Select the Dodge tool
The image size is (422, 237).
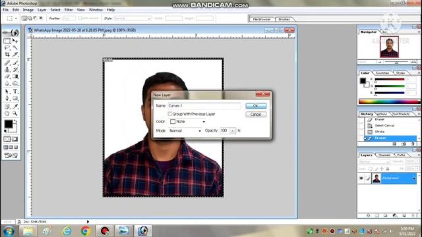(x=15, y=84)
